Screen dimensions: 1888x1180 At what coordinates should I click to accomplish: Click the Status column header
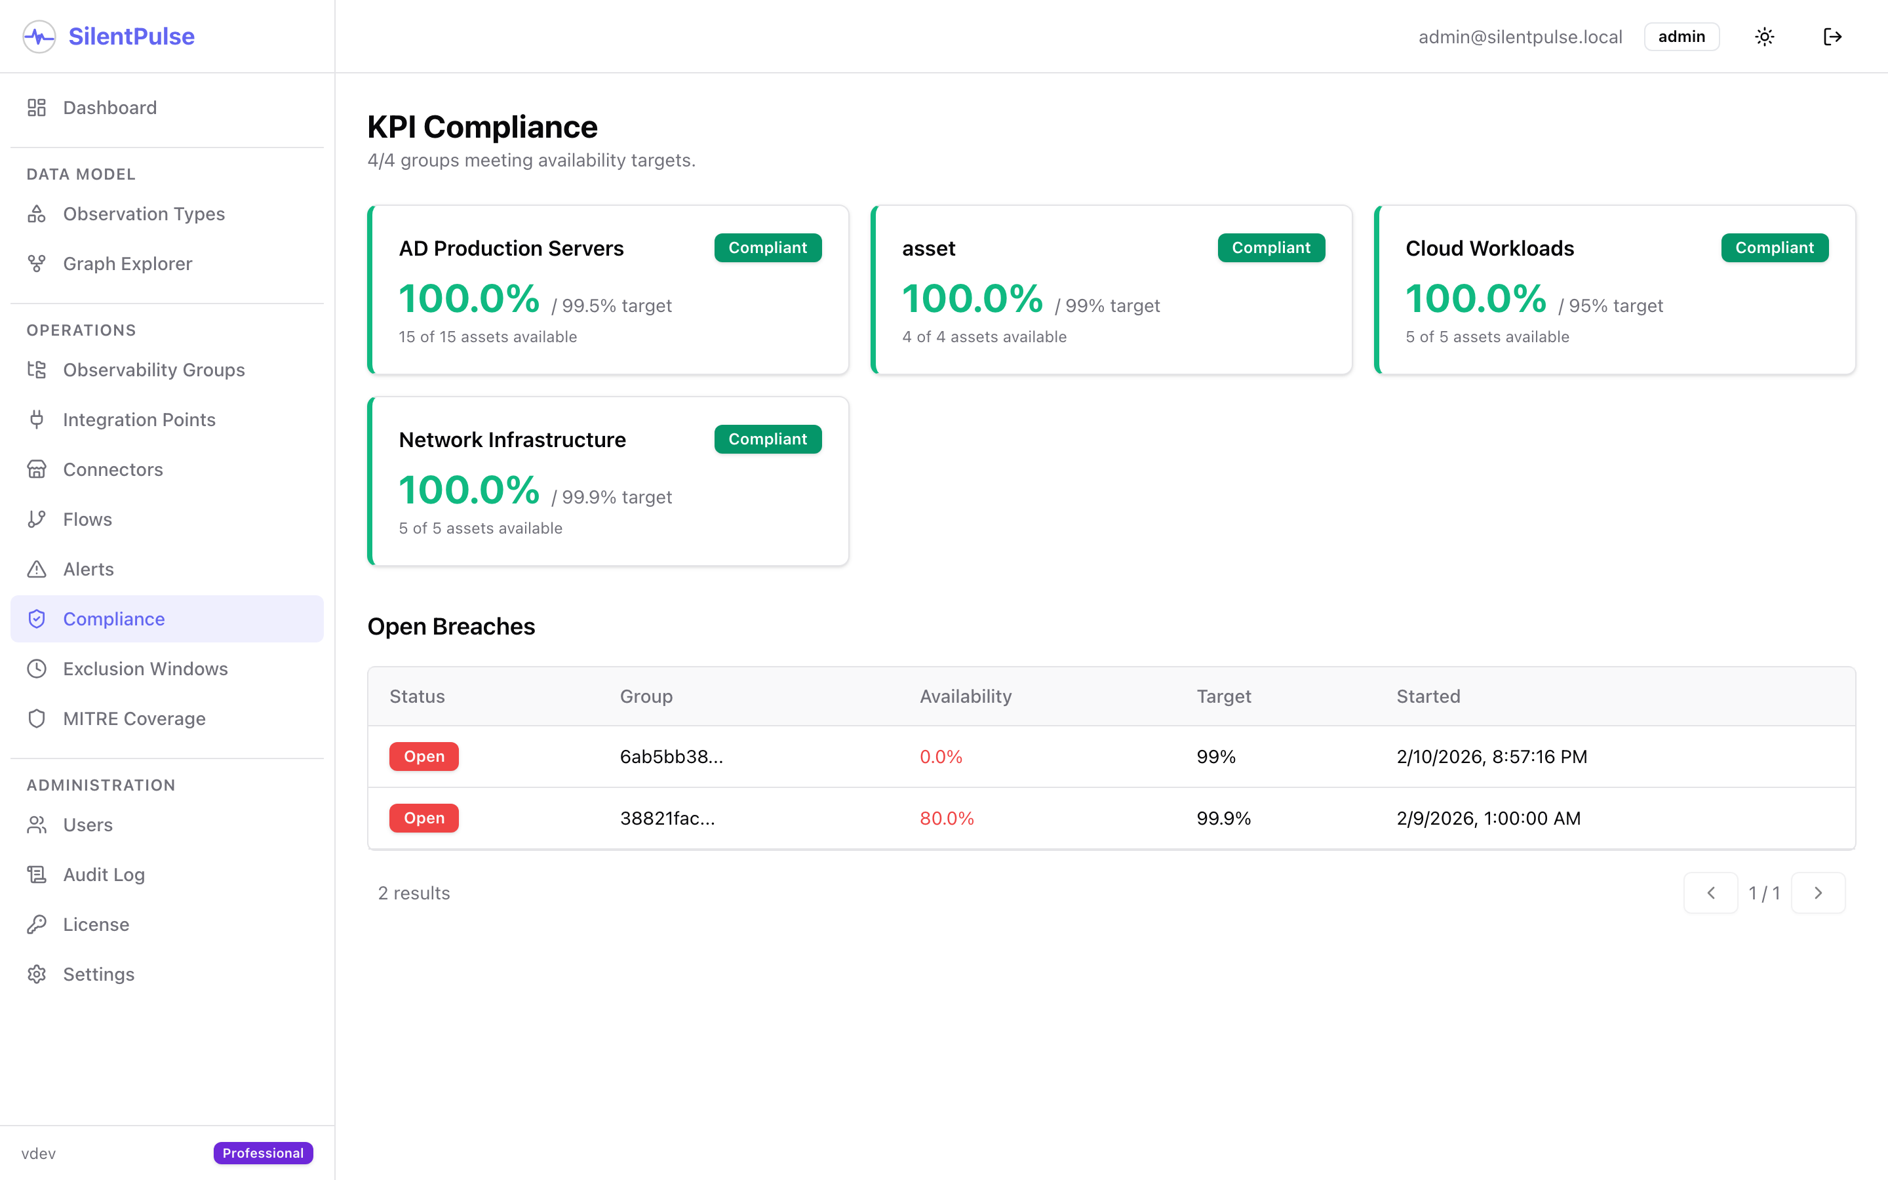point(417,696)
